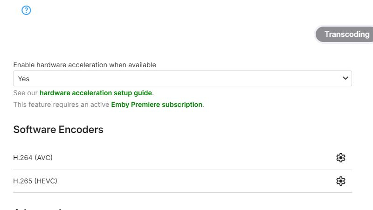Open H.264 (AVC) encoder settings gear
The height and width of the screenshot is (210, 373).
tap(341, 158)
